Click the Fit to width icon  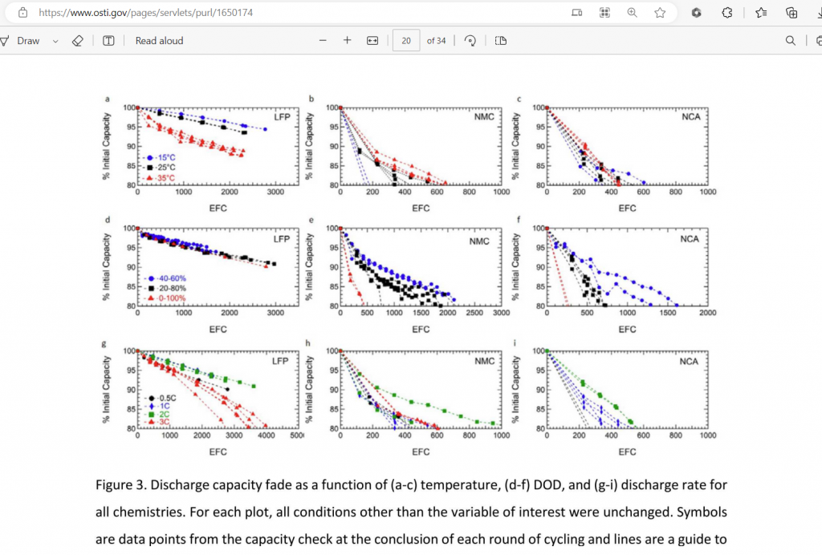(372, 41)
